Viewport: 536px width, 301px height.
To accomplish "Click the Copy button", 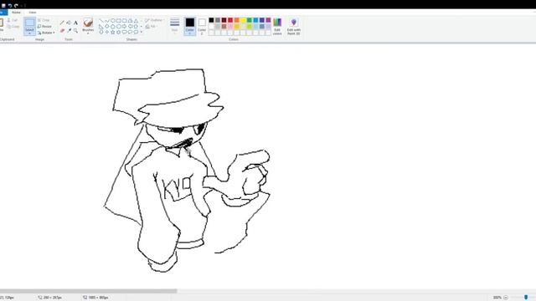I will coord(13,27).
